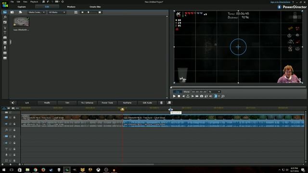Step to the previous frame
The image size is (308, 173).
tap(183, 96)
